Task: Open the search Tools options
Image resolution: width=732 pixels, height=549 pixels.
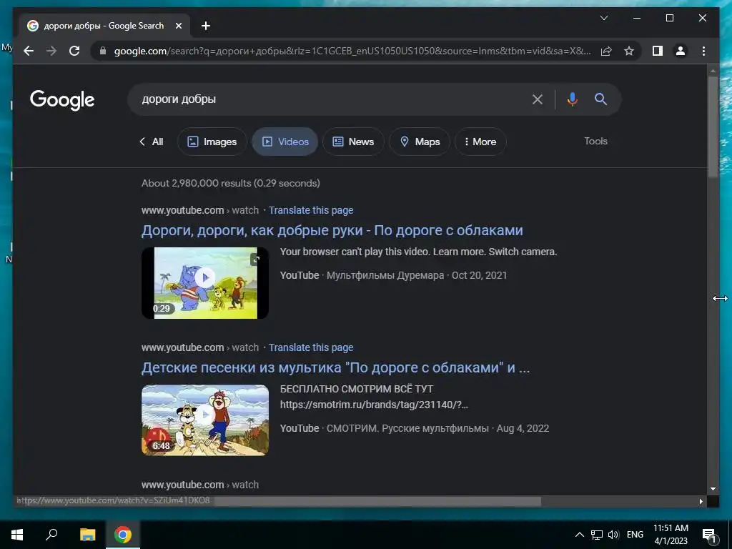Action: 595,141
